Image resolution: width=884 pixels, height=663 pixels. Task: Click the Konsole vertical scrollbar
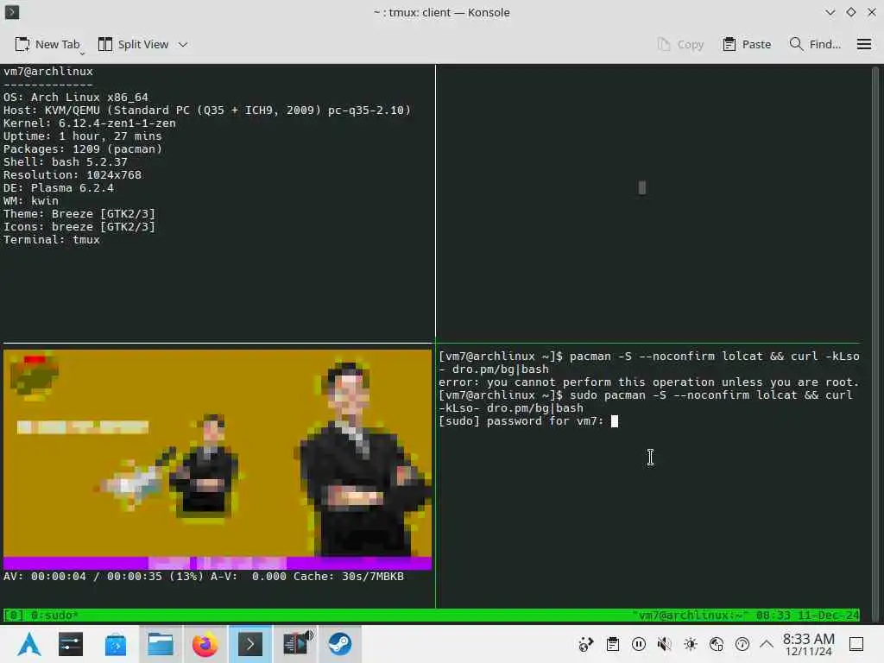click(875, 344)
